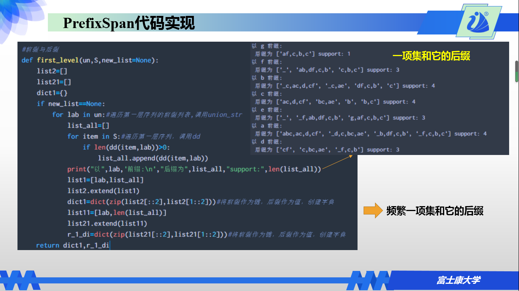519x291 pixels.
Task: Click the code line 'dict1={}'
Action: coord(52,93)
